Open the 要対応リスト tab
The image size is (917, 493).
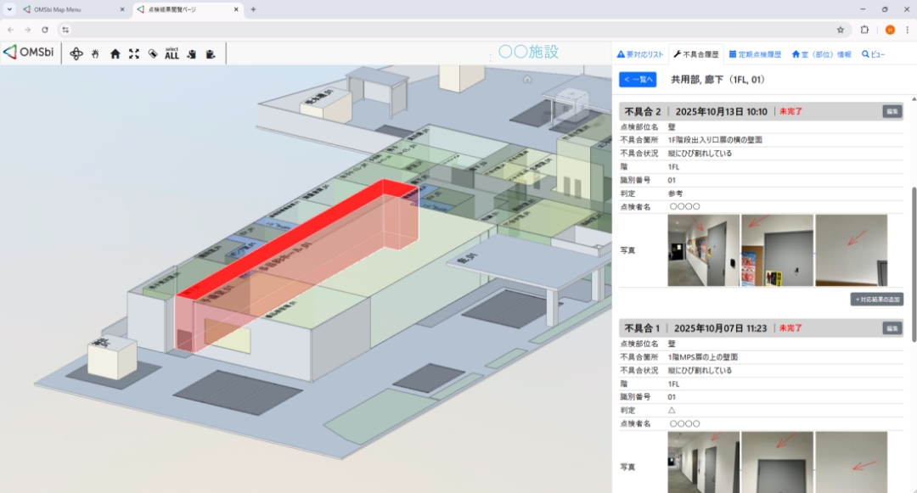click(640, 53)
